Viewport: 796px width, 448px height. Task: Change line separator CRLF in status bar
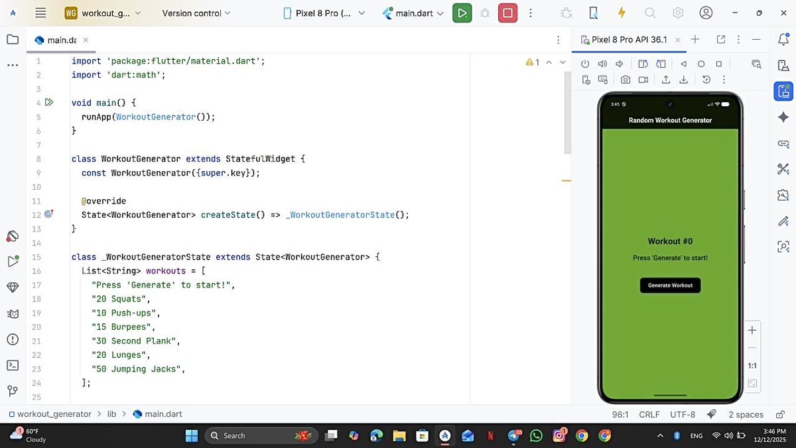[x=649, y=414]
